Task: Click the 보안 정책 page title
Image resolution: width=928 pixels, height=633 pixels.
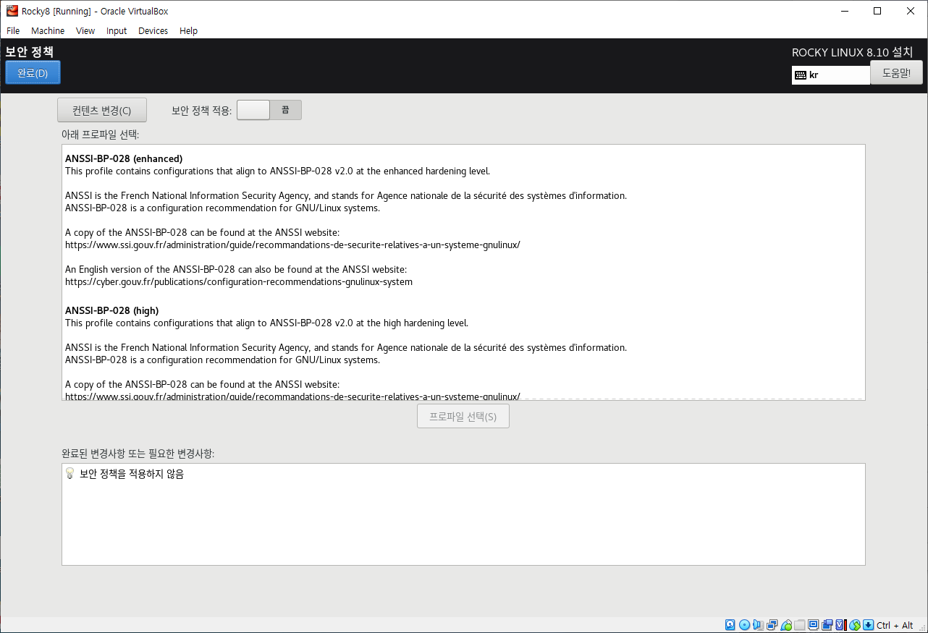Action: (x=30, y=51)
